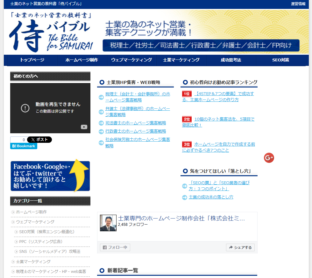This screenshot has width=312, height=278.
Task: Open ranked 1位 article 4STEP&7つの要素
Action: point(218,97)
